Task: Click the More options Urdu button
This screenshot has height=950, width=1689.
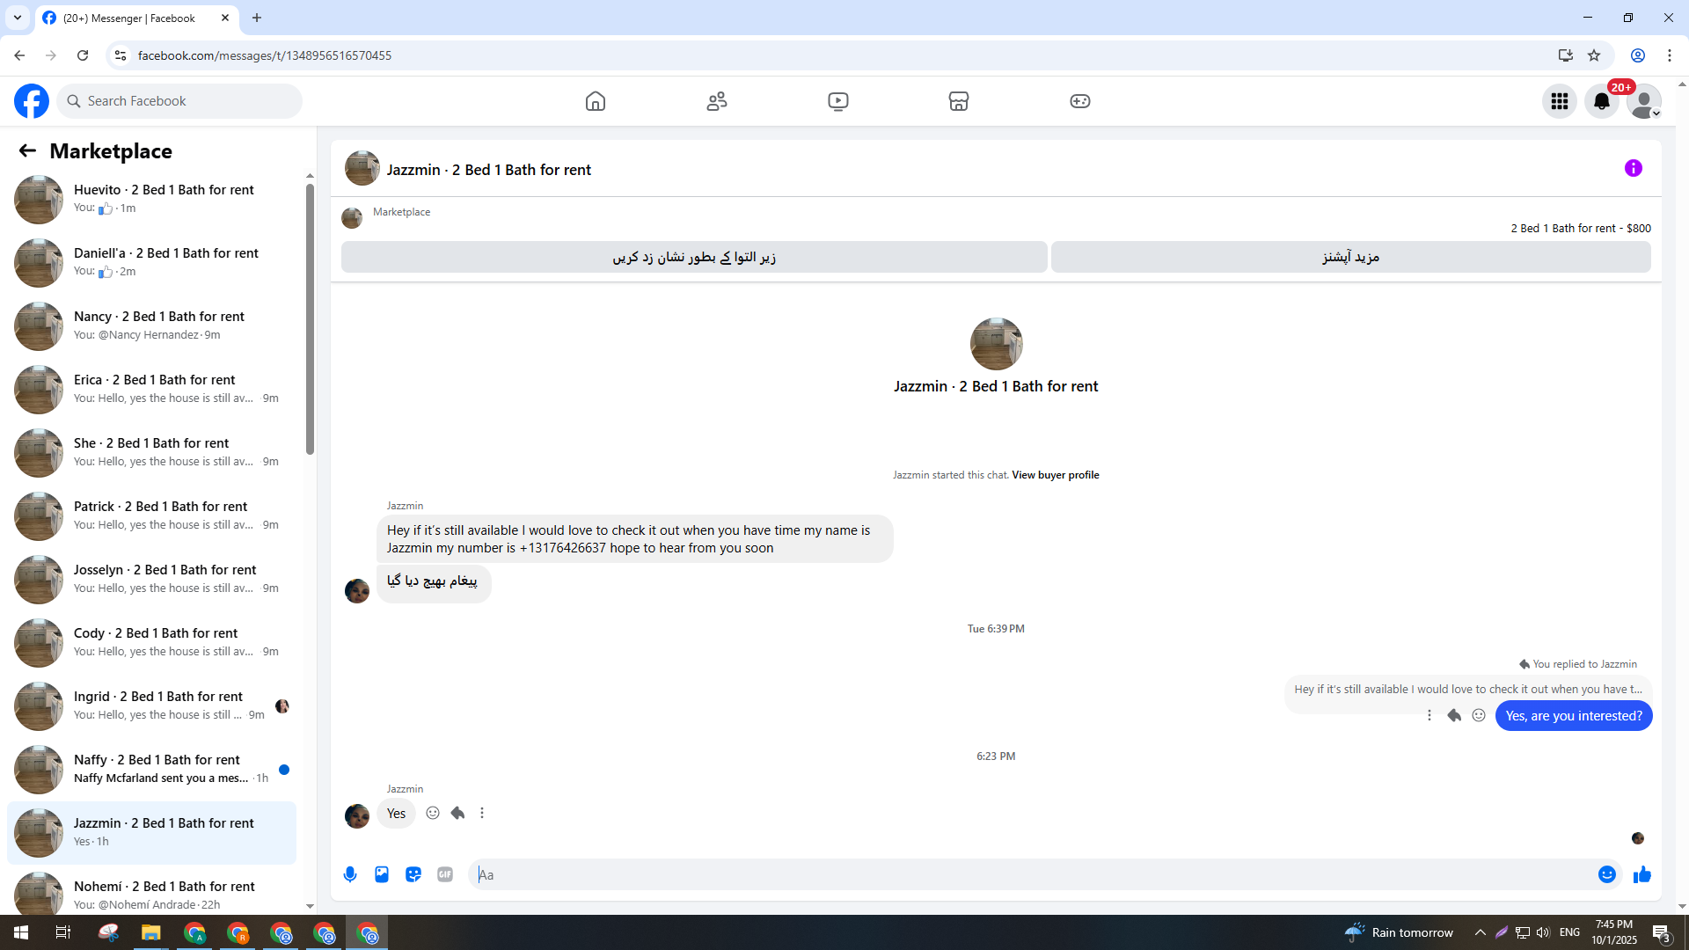Action: [x=1350, y=257]
